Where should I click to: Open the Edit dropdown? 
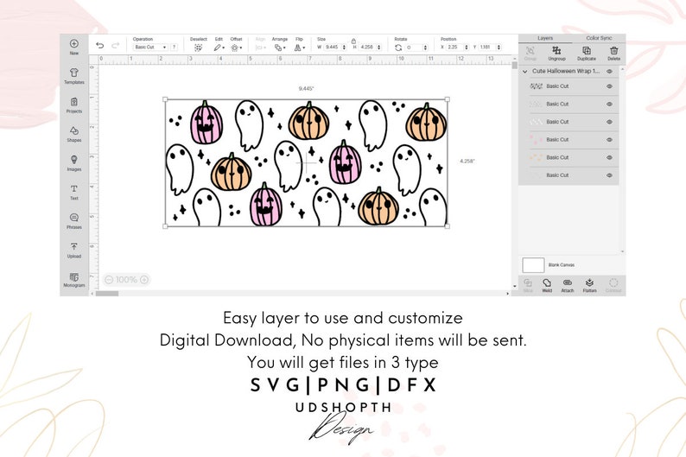point(219,48)
